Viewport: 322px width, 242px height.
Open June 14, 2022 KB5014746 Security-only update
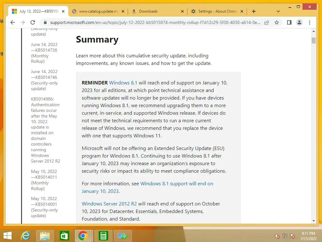[x=44, y=80]
